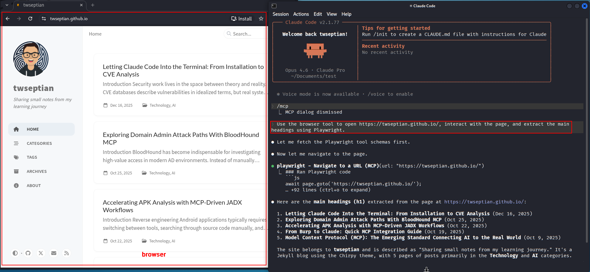The height and width of the screenshot is (272, 590).
Task: Open the Archives page link
Action: [37, 171]
